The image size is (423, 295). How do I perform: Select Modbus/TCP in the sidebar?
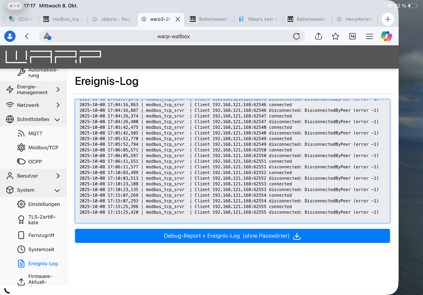[x=43, y=147]
